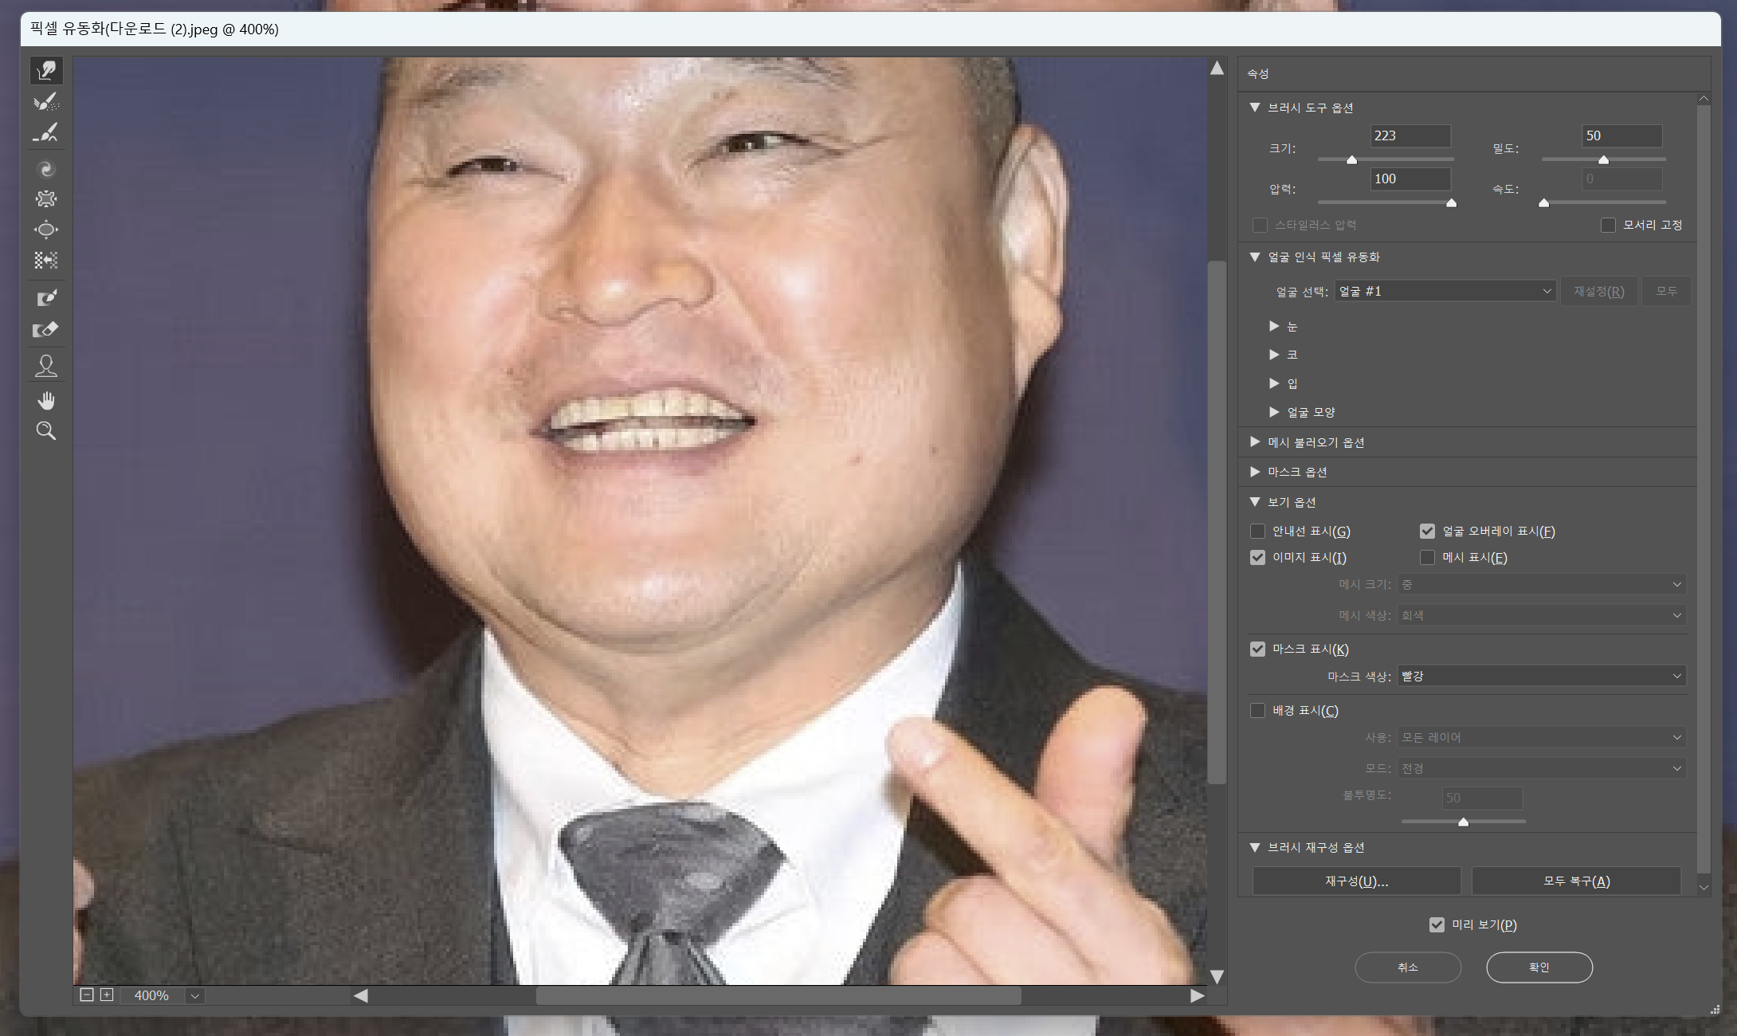Expand the 메시 불러오기 옵션 section
This screenshot has width=1737, height=1036.
[x=1256, y=442]
